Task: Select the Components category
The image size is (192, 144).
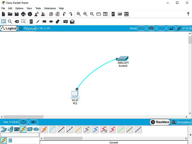Action: click(17, 129)
